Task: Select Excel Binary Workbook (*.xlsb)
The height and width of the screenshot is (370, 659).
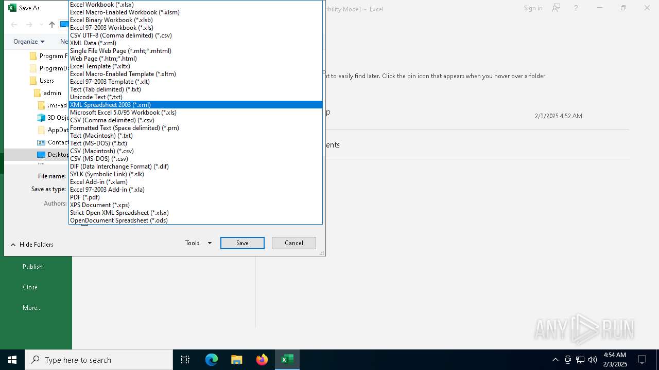Action: pos(196,20)
